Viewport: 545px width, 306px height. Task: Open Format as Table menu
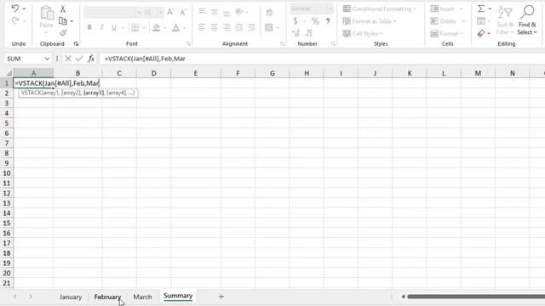click(369, 21)
